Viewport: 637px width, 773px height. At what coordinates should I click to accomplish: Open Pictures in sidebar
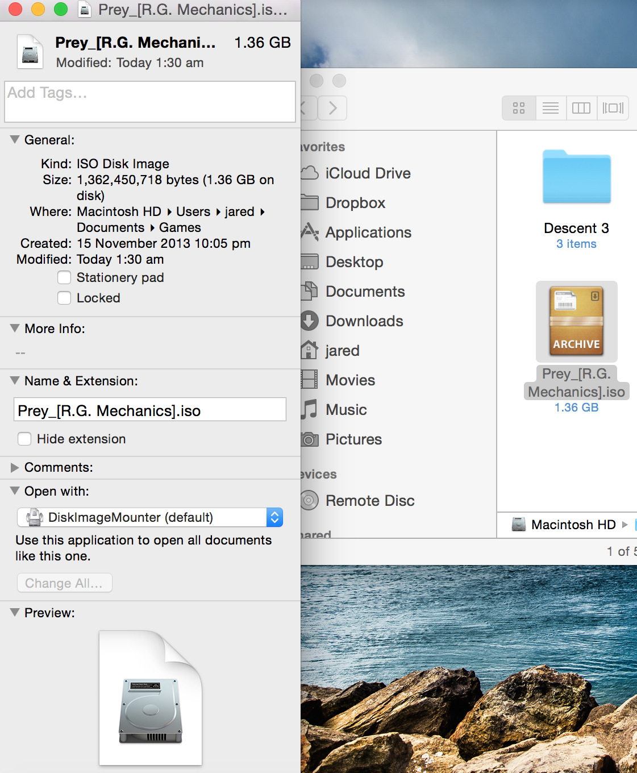click(x=353, y=439)
